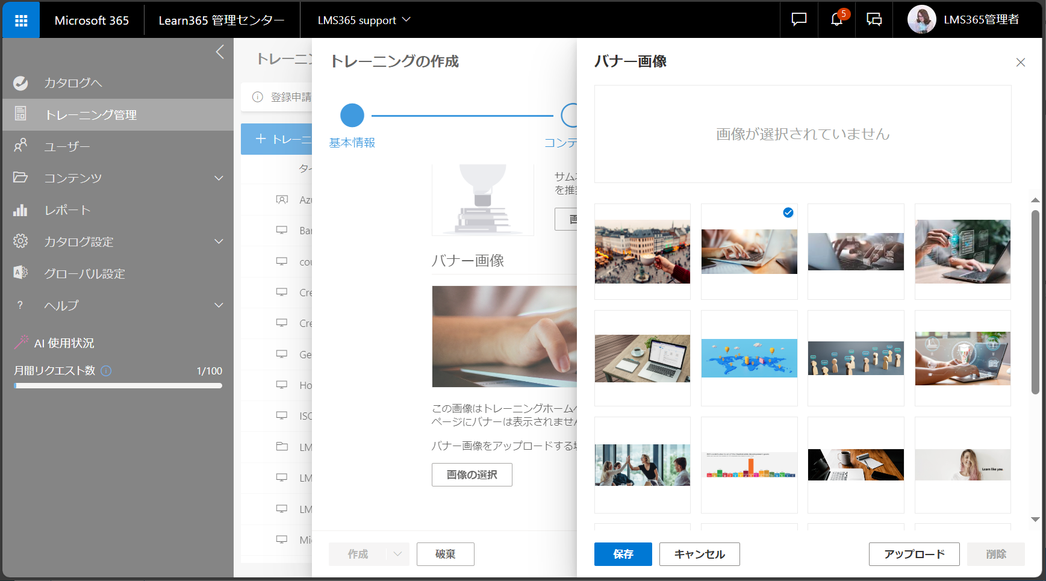
Task: Click the トレーニング管理 document icon
Action: coord(20,113)
